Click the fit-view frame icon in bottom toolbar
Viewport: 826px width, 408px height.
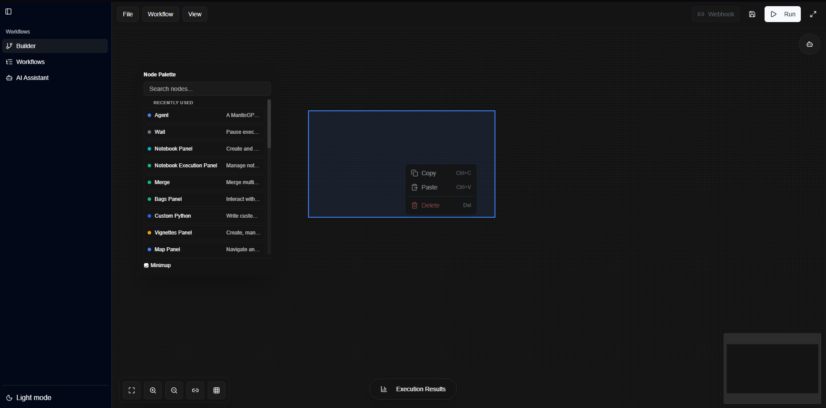[131, 390]
